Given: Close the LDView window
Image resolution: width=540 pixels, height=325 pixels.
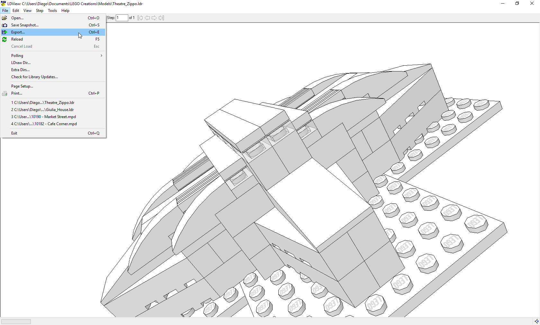Looking at the screenshot, I should click(x=532, y=4).
